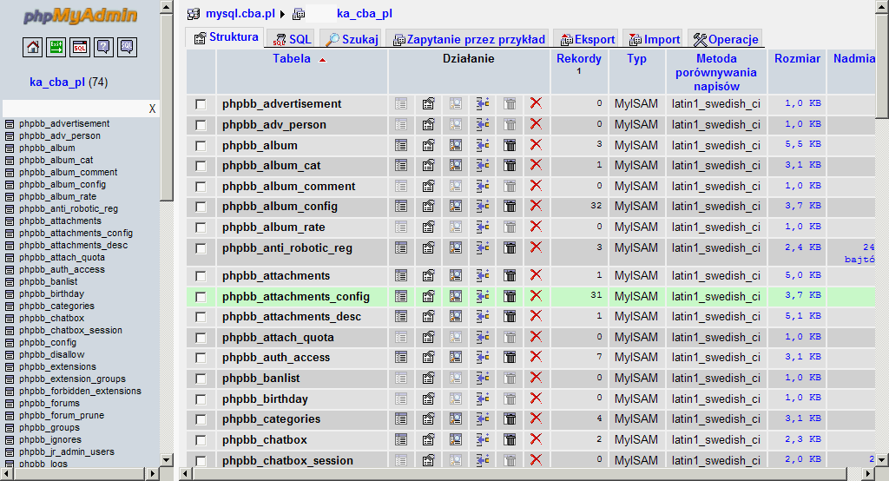Clear sidebar filter with X button

tap(152, 109)
